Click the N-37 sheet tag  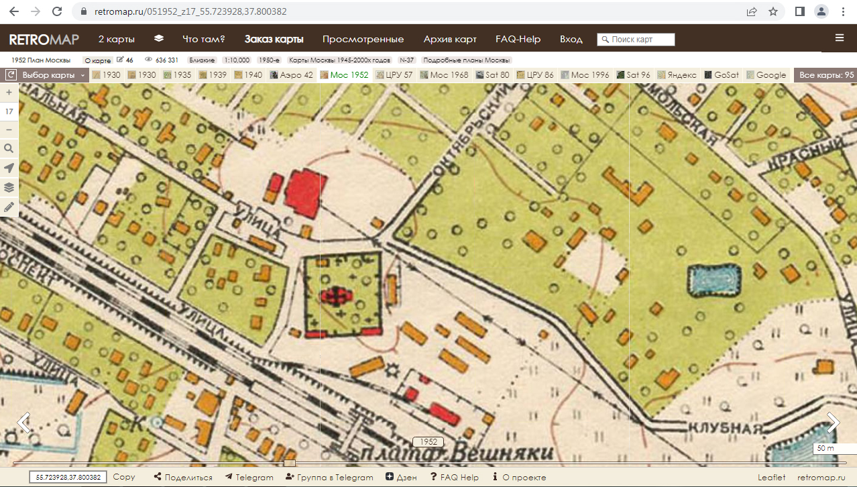406,60
